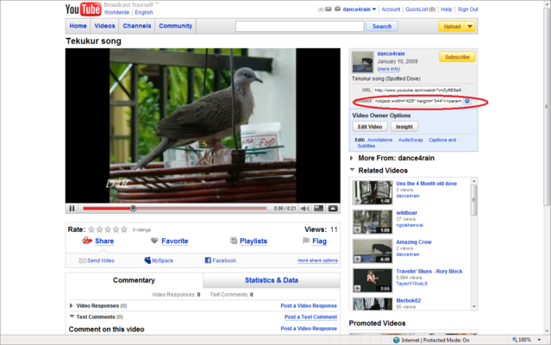551x345 pixels.
Task: Collapse the Related Videos section
Action: click(x=352, y=170)
